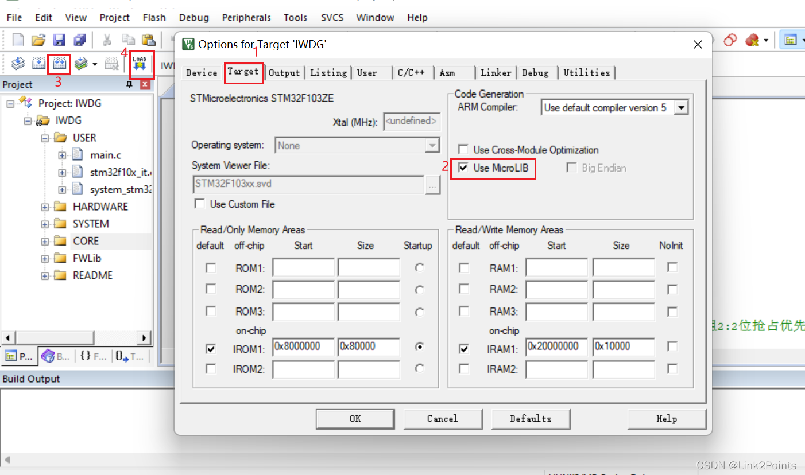Confirm options with the OK button

(355, 419)
